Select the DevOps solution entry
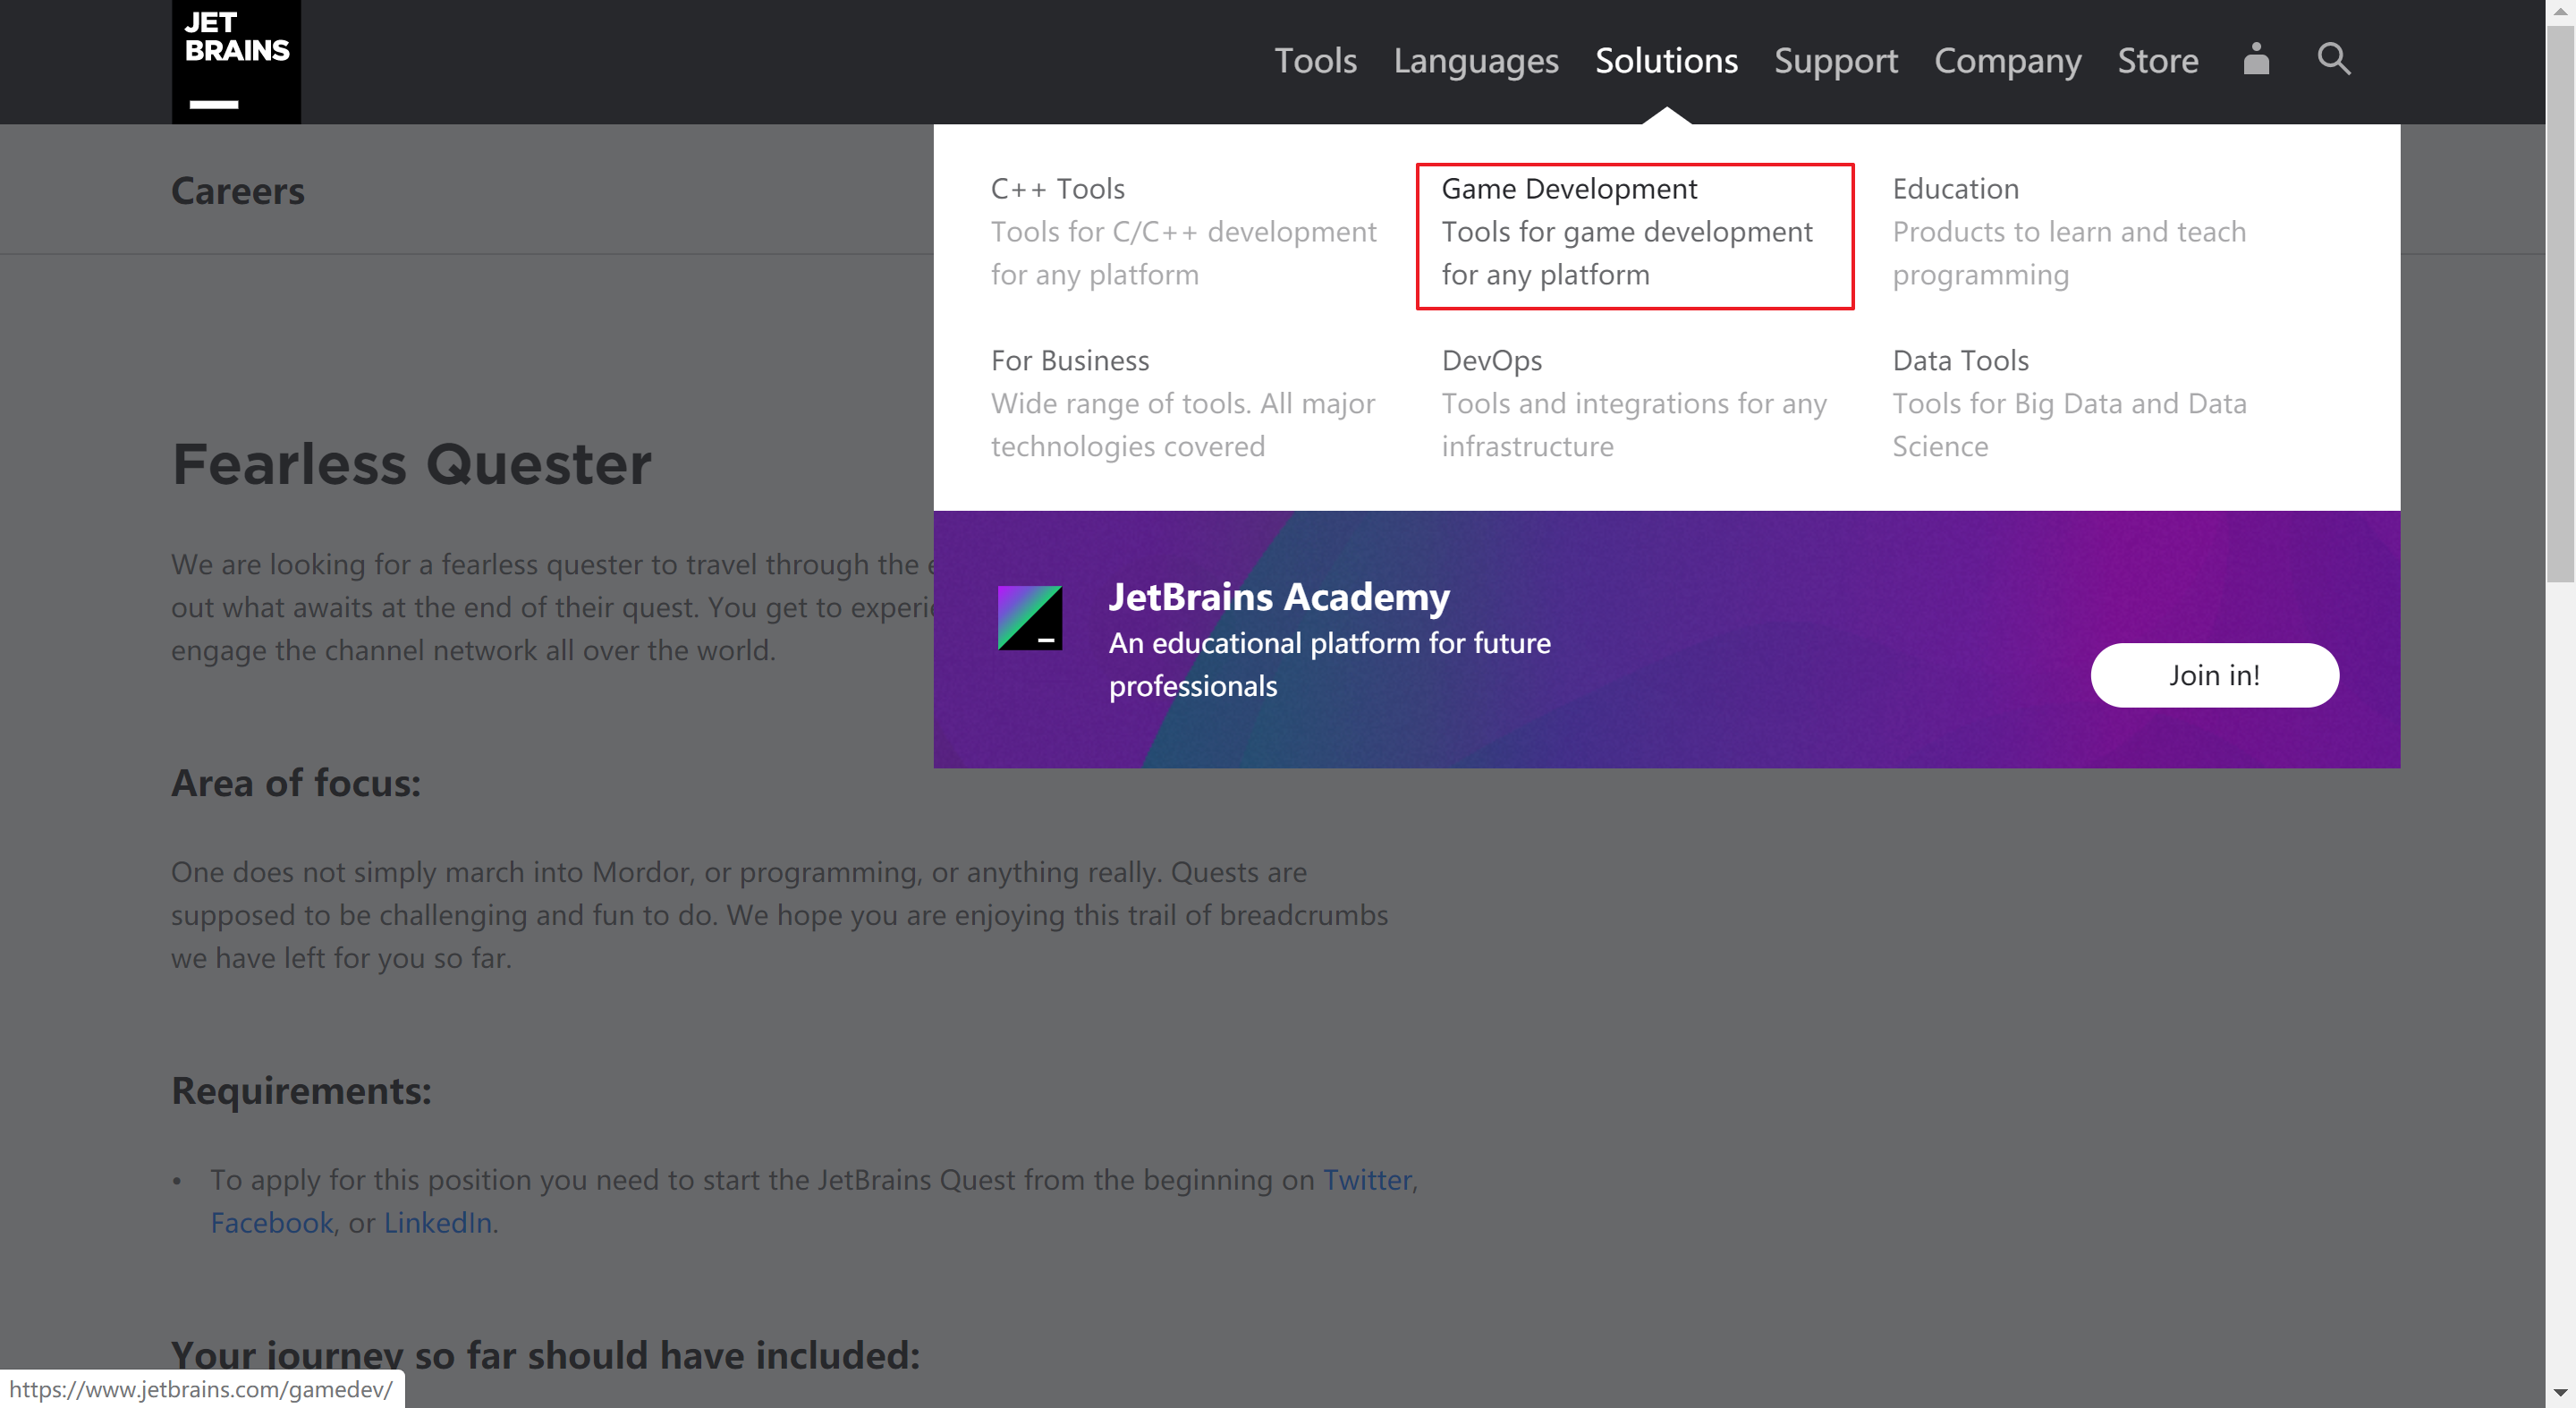 (x=1491, y=360)
